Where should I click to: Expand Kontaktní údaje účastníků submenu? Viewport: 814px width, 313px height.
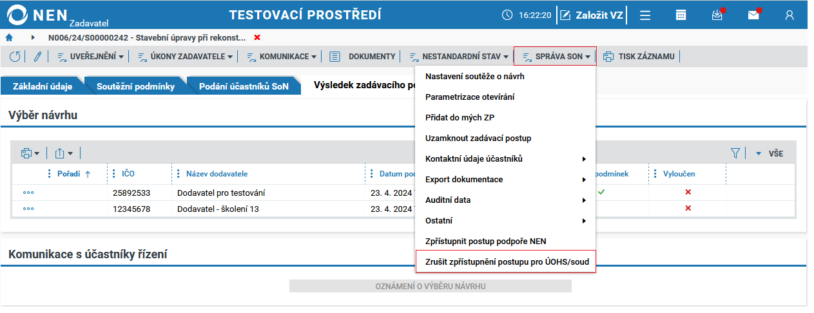pyautogui.click(x=505, y=159)
